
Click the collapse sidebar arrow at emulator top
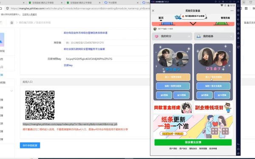238,1
